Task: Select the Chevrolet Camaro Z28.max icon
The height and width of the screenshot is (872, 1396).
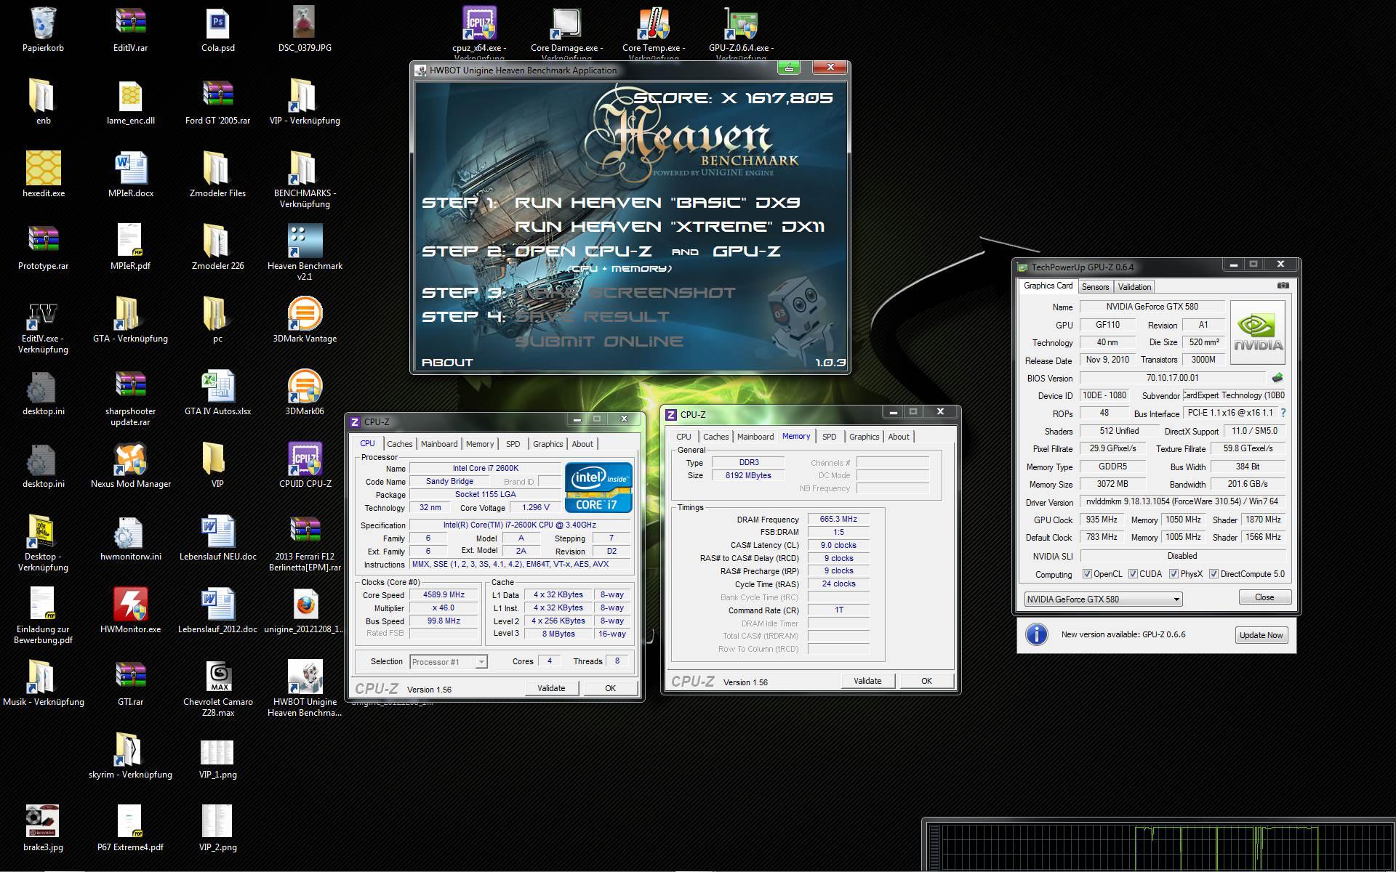Action: coord(217,677)
